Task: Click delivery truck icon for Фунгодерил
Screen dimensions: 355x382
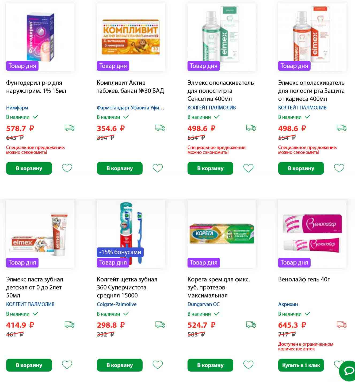Action: point(70,128)
